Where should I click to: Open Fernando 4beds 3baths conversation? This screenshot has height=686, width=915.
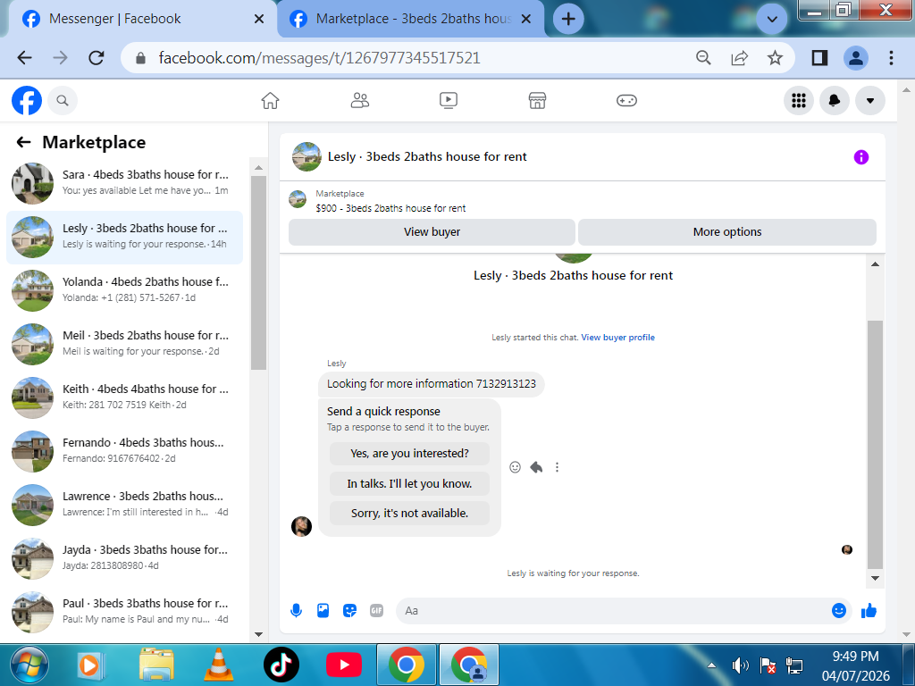(124, 451)
